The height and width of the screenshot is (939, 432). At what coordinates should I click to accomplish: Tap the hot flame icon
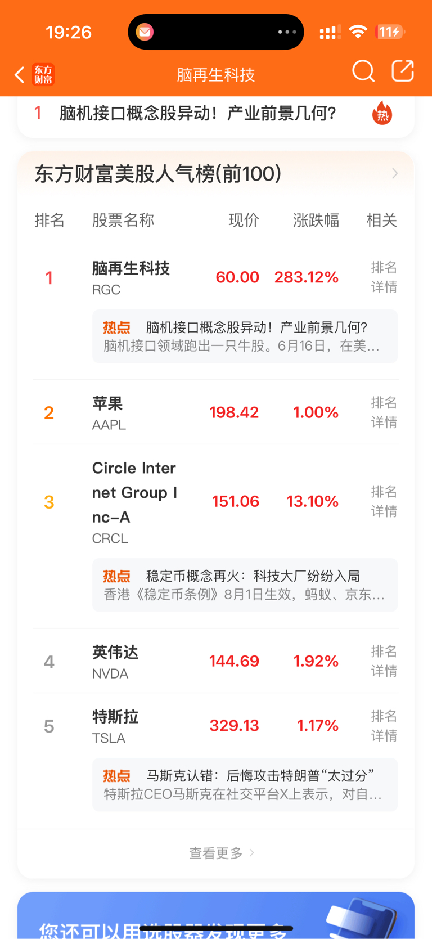[382, 113]
